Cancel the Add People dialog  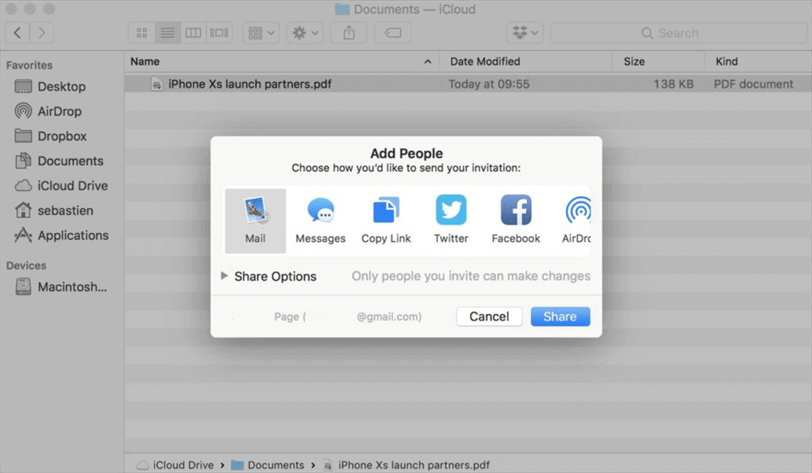(489, 316)
